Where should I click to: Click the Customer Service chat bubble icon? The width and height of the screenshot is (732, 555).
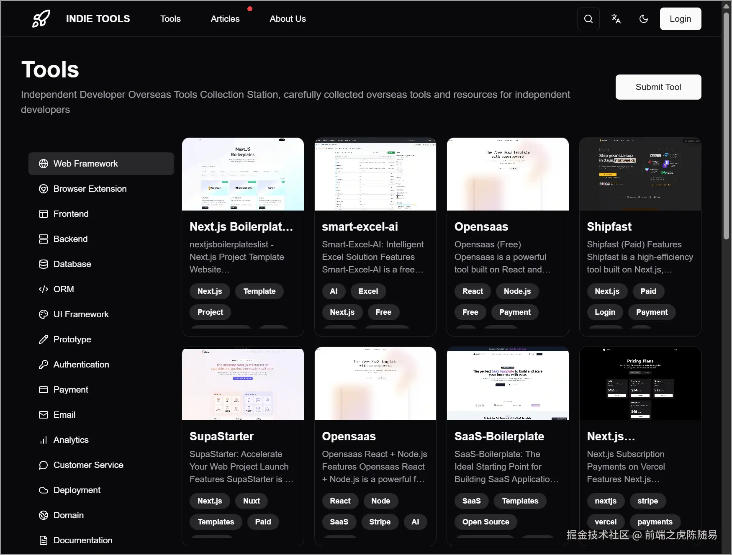[44, 465]
